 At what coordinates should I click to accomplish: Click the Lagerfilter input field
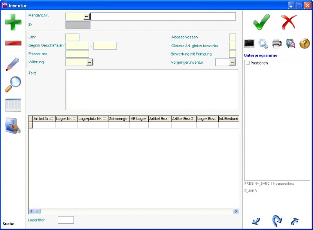[66, 220]
